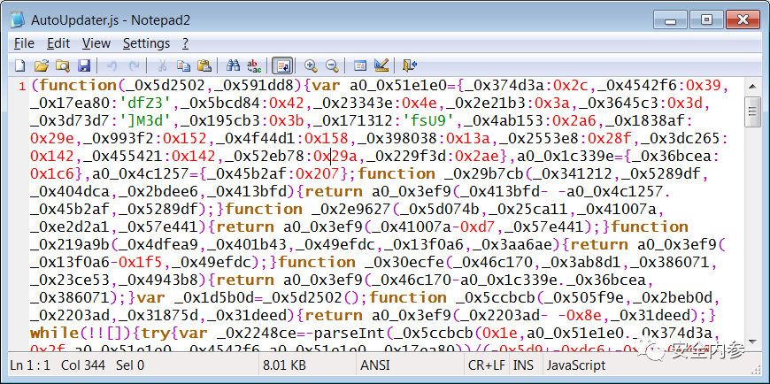The image size is (770, 384).
Task: Close the Notepad2 window
Action: (x=742, y=19)
